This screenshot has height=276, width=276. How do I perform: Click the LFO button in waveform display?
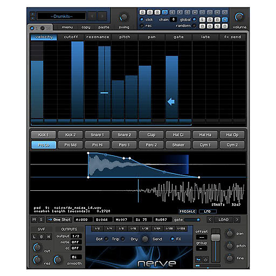tap(208, 211)
